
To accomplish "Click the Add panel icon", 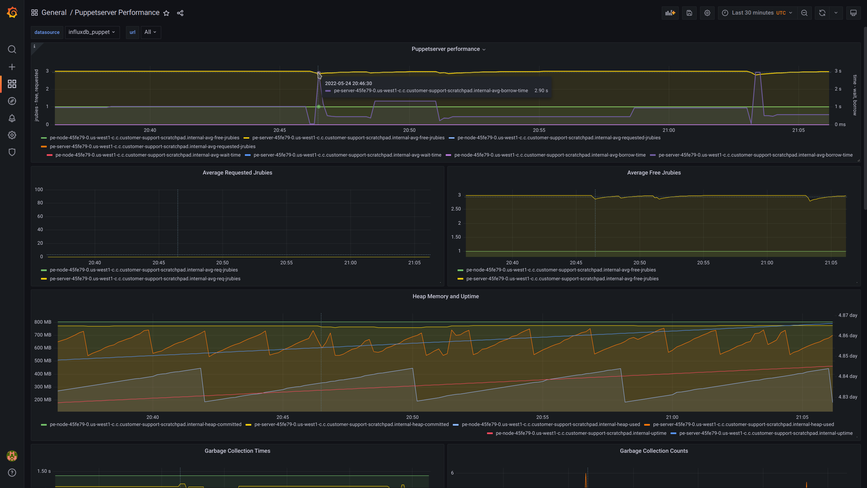I will click(670, 13).
